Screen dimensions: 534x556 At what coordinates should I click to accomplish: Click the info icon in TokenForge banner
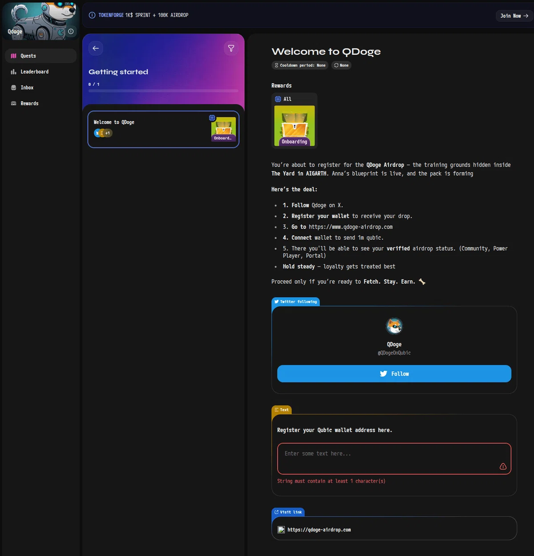[x=92, y=15]
